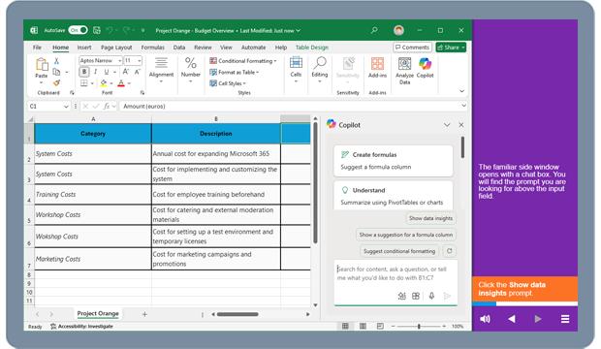Switch to Page Layout view icon
This screenshot has width=601, height=349.
tap(363, 326)
